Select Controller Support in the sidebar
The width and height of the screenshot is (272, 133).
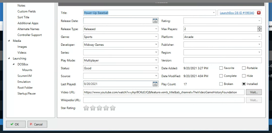pos(30,35)
